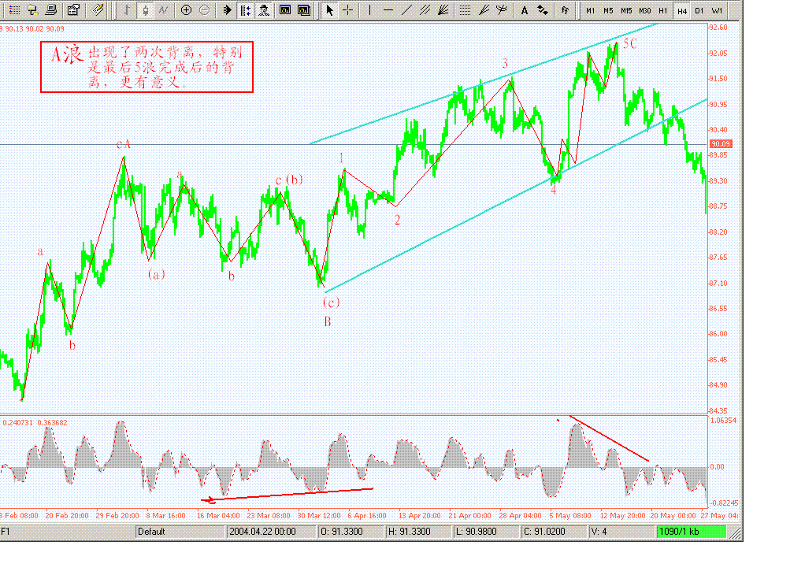This screenshot has height=575, width=805.
Task: Open the indicators list icon
Action: click(565, 9)
